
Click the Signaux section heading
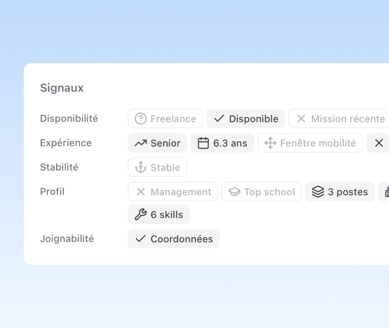pyautogui.click(x=62, y=88)
